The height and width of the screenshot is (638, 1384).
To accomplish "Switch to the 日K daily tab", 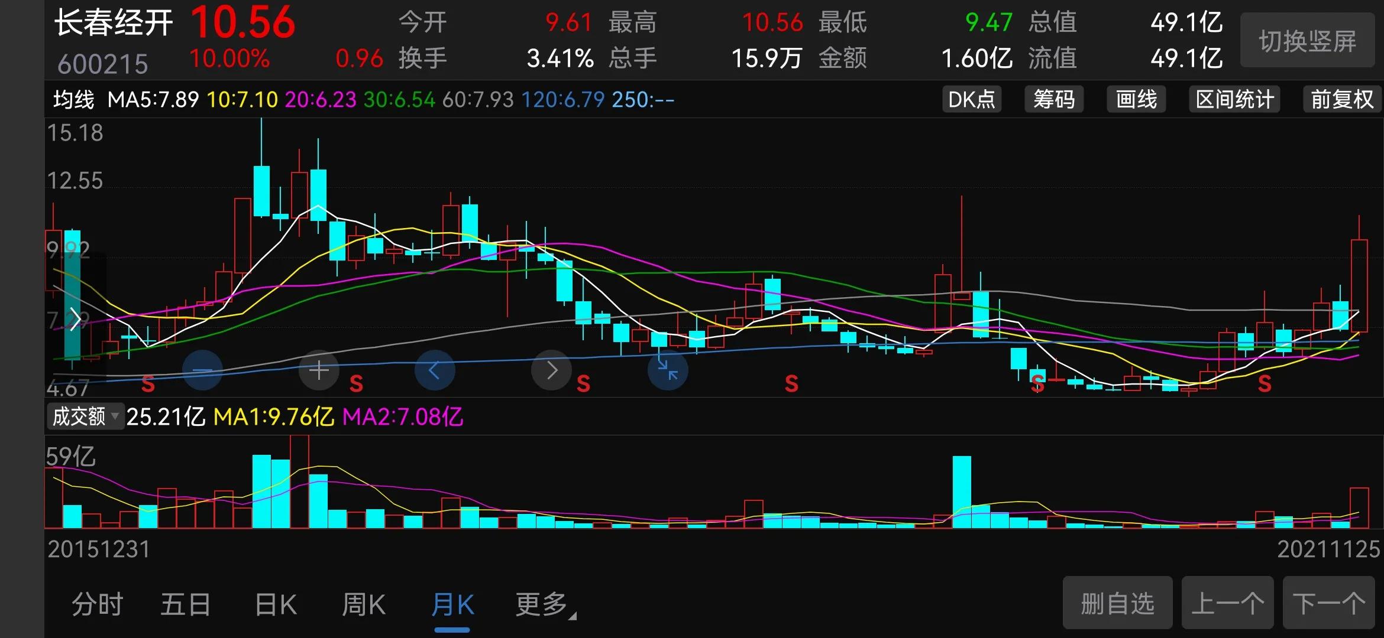I will tap(274, 604).
